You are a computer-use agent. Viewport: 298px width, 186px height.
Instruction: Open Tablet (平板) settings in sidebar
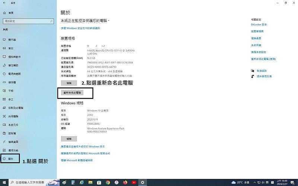pyautogui.click(x=8, y=91)
